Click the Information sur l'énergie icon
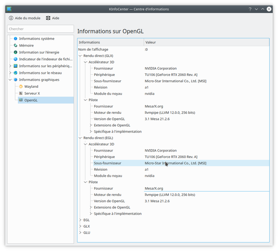Viewport: 278px width, 251px height. click(16, 52)
